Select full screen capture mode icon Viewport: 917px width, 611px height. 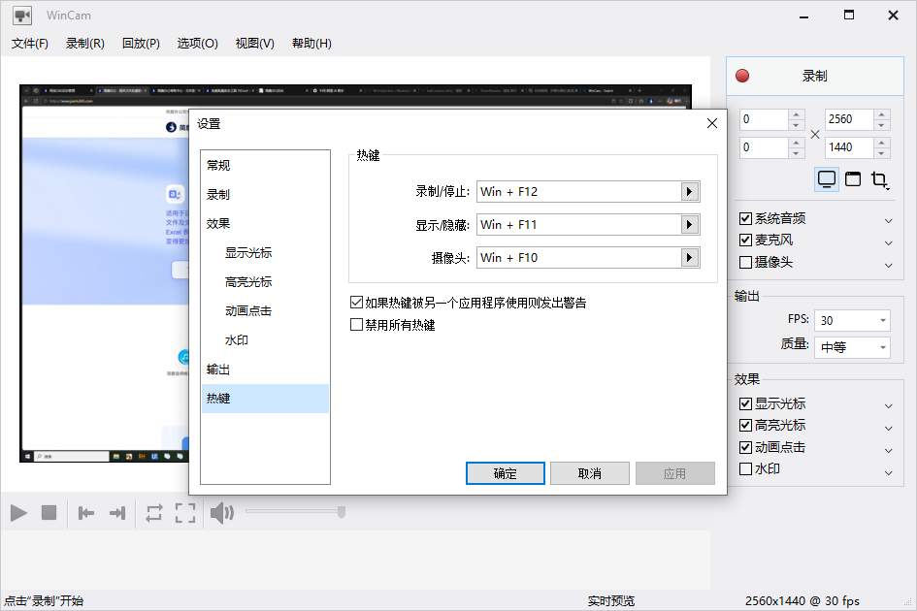pyautogui.click(x=827, y=178)
